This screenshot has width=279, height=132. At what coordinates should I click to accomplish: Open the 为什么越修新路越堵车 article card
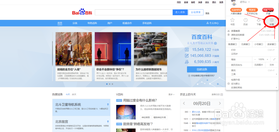coord(151,57)
